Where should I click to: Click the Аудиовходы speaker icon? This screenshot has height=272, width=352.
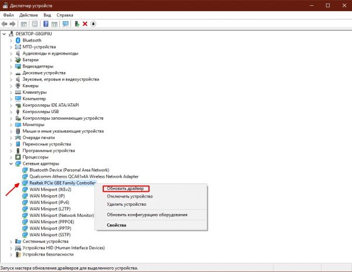tap(18, 53)
